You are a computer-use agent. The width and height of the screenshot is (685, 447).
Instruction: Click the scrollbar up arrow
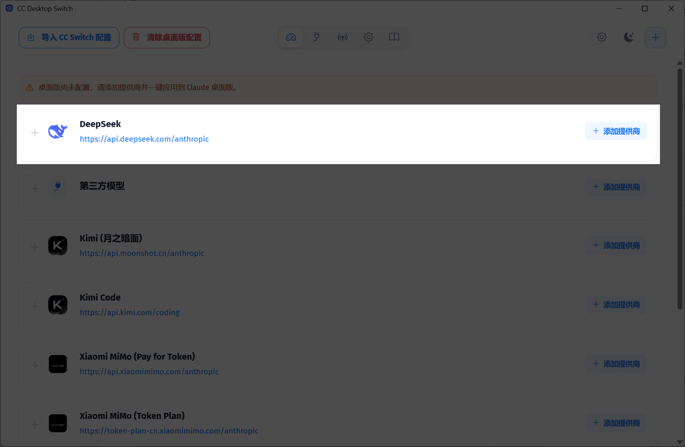[680, 63]
